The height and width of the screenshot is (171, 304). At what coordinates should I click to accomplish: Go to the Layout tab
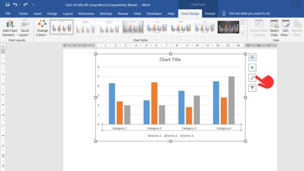tap(68, 13)
